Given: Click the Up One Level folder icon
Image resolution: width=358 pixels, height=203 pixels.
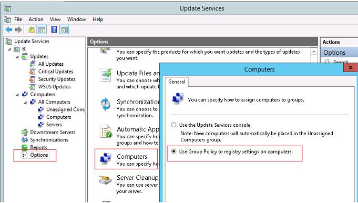Looking at the screenshot, I should point(32,29).
